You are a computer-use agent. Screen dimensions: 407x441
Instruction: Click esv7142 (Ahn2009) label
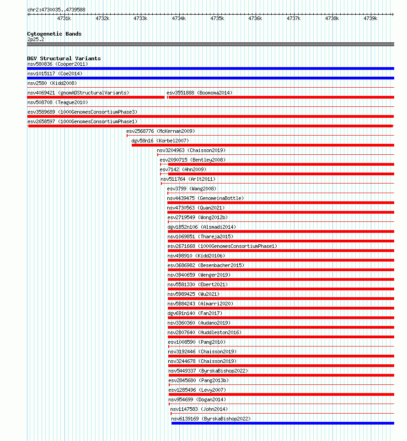click(x=183, y=169)
